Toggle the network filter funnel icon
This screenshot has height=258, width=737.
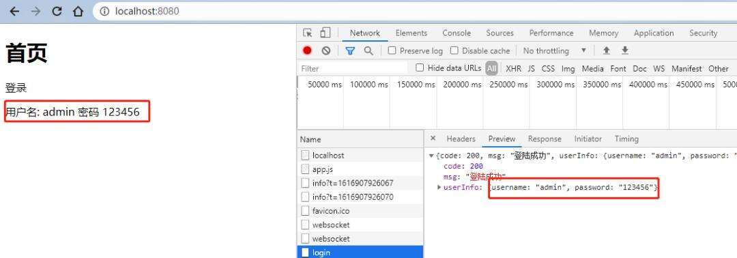pos(349,51)
